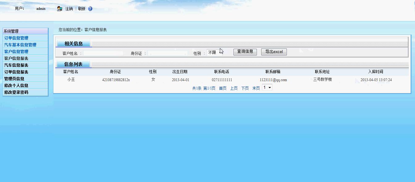
Task: Click the 联系地址 column header
Action: coord(322,72)
